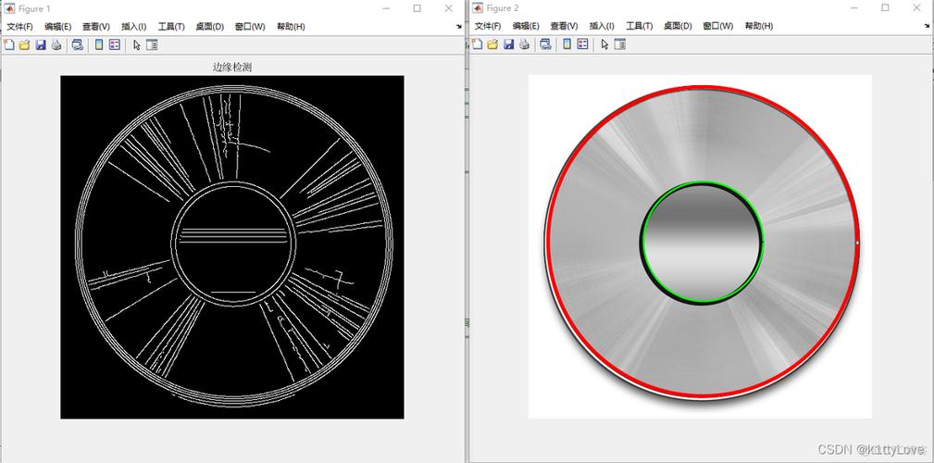Click Save icon in Figure 2 toolbar
Screen dimensions: 934x463
pyautogui.click(x=508, y=44)
